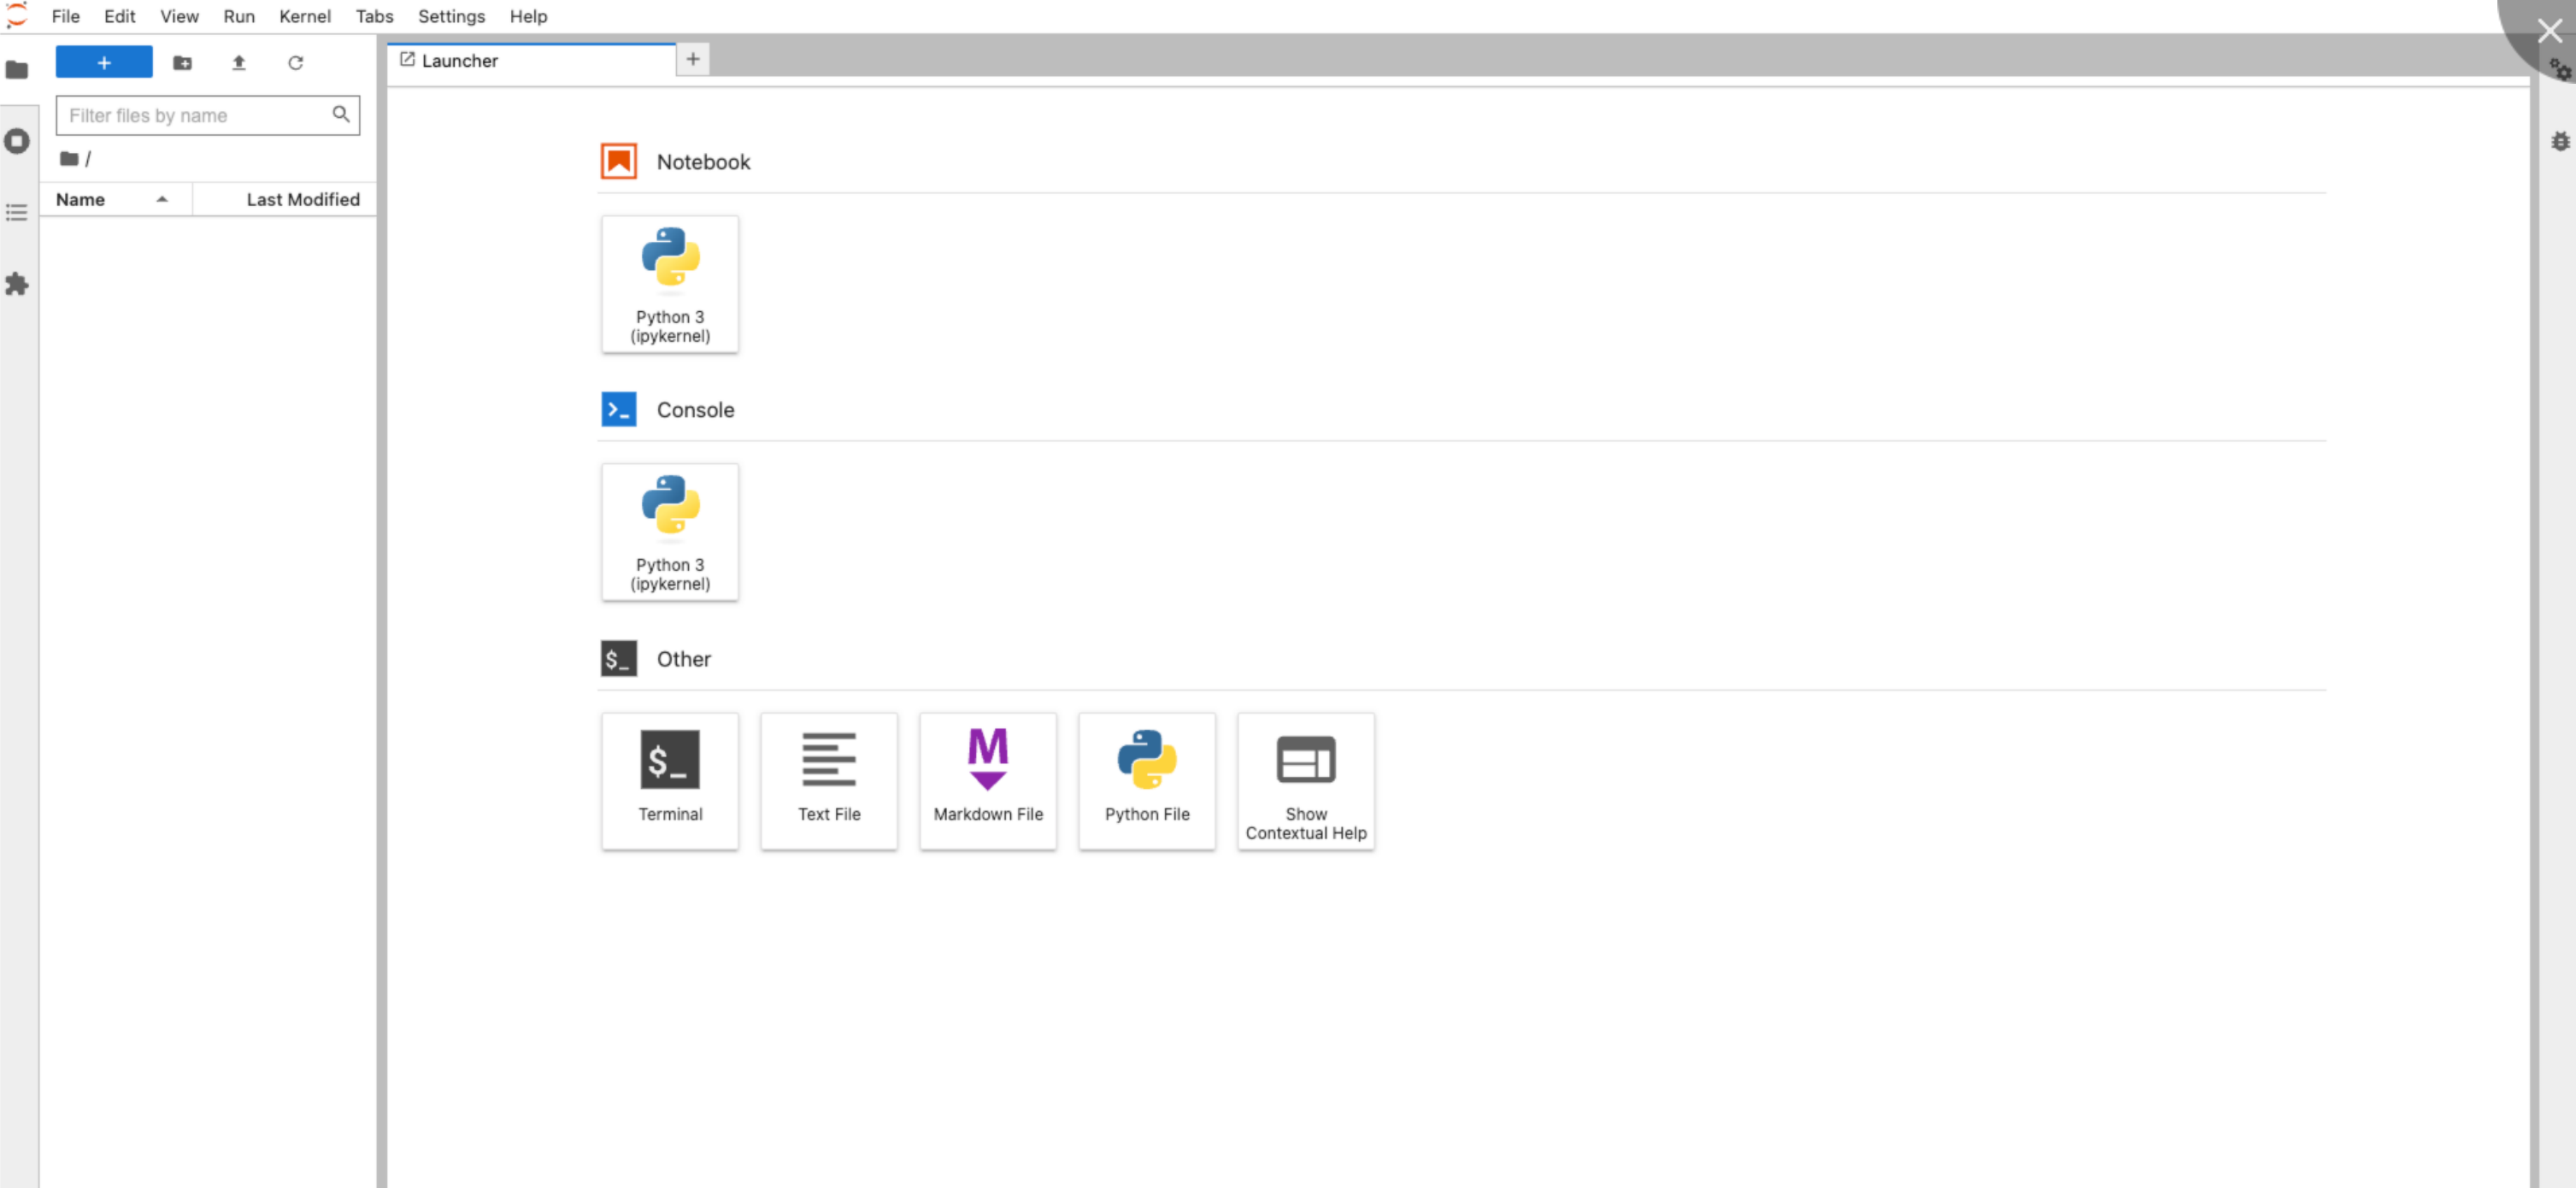This screenshot has width=2576, height=1188.
Task: Launch Python 3 notebook card
Action: point(670,284)
